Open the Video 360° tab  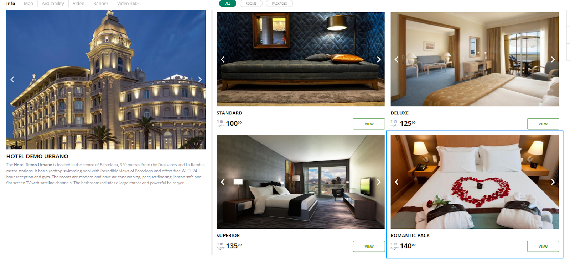(128, 4)
